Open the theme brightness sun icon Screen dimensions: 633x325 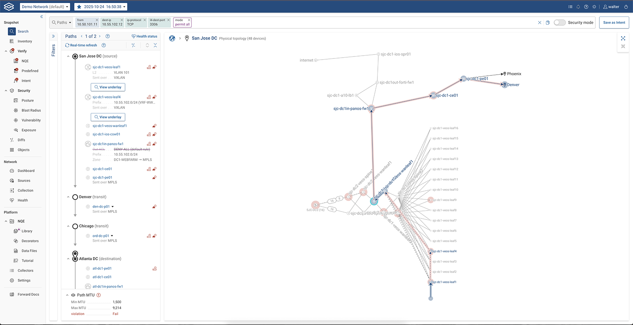(594, 7)
